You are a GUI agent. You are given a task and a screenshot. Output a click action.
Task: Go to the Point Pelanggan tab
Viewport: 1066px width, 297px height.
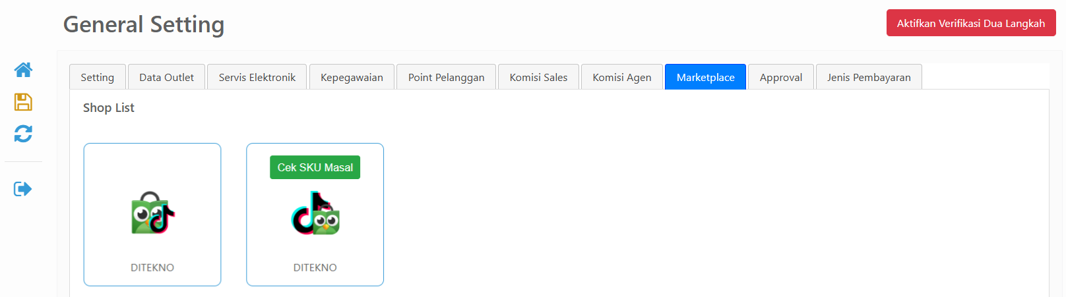[446, 77]
